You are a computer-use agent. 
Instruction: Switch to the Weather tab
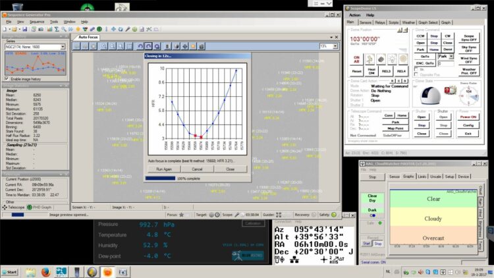(x=408, y=22)
